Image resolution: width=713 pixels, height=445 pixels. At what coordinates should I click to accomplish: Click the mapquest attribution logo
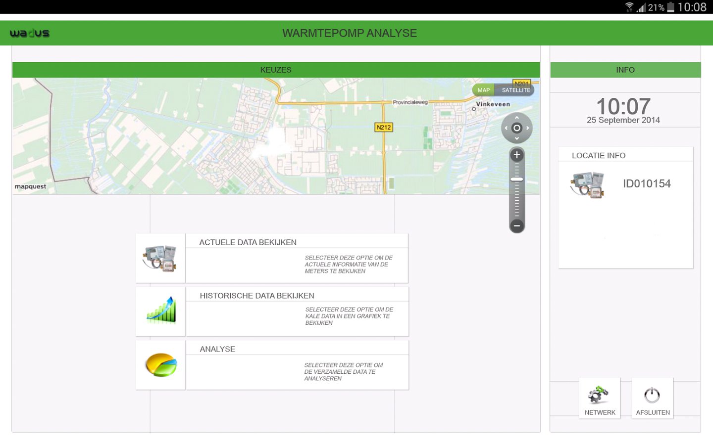click(x=30, y=186)
